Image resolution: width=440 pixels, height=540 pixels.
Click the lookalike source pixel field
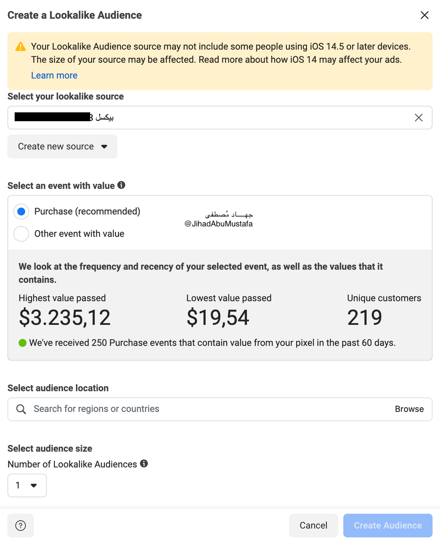(x=210, y=118)
